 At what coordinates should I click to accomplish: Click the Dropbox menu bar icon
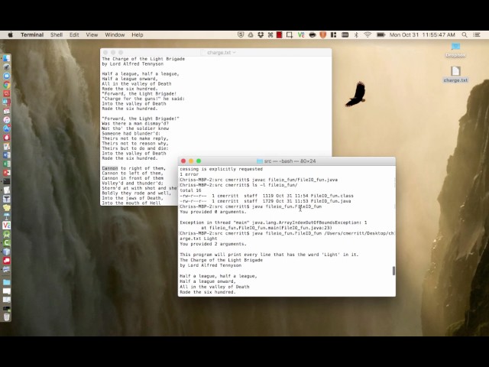click(x=261, y=35)
